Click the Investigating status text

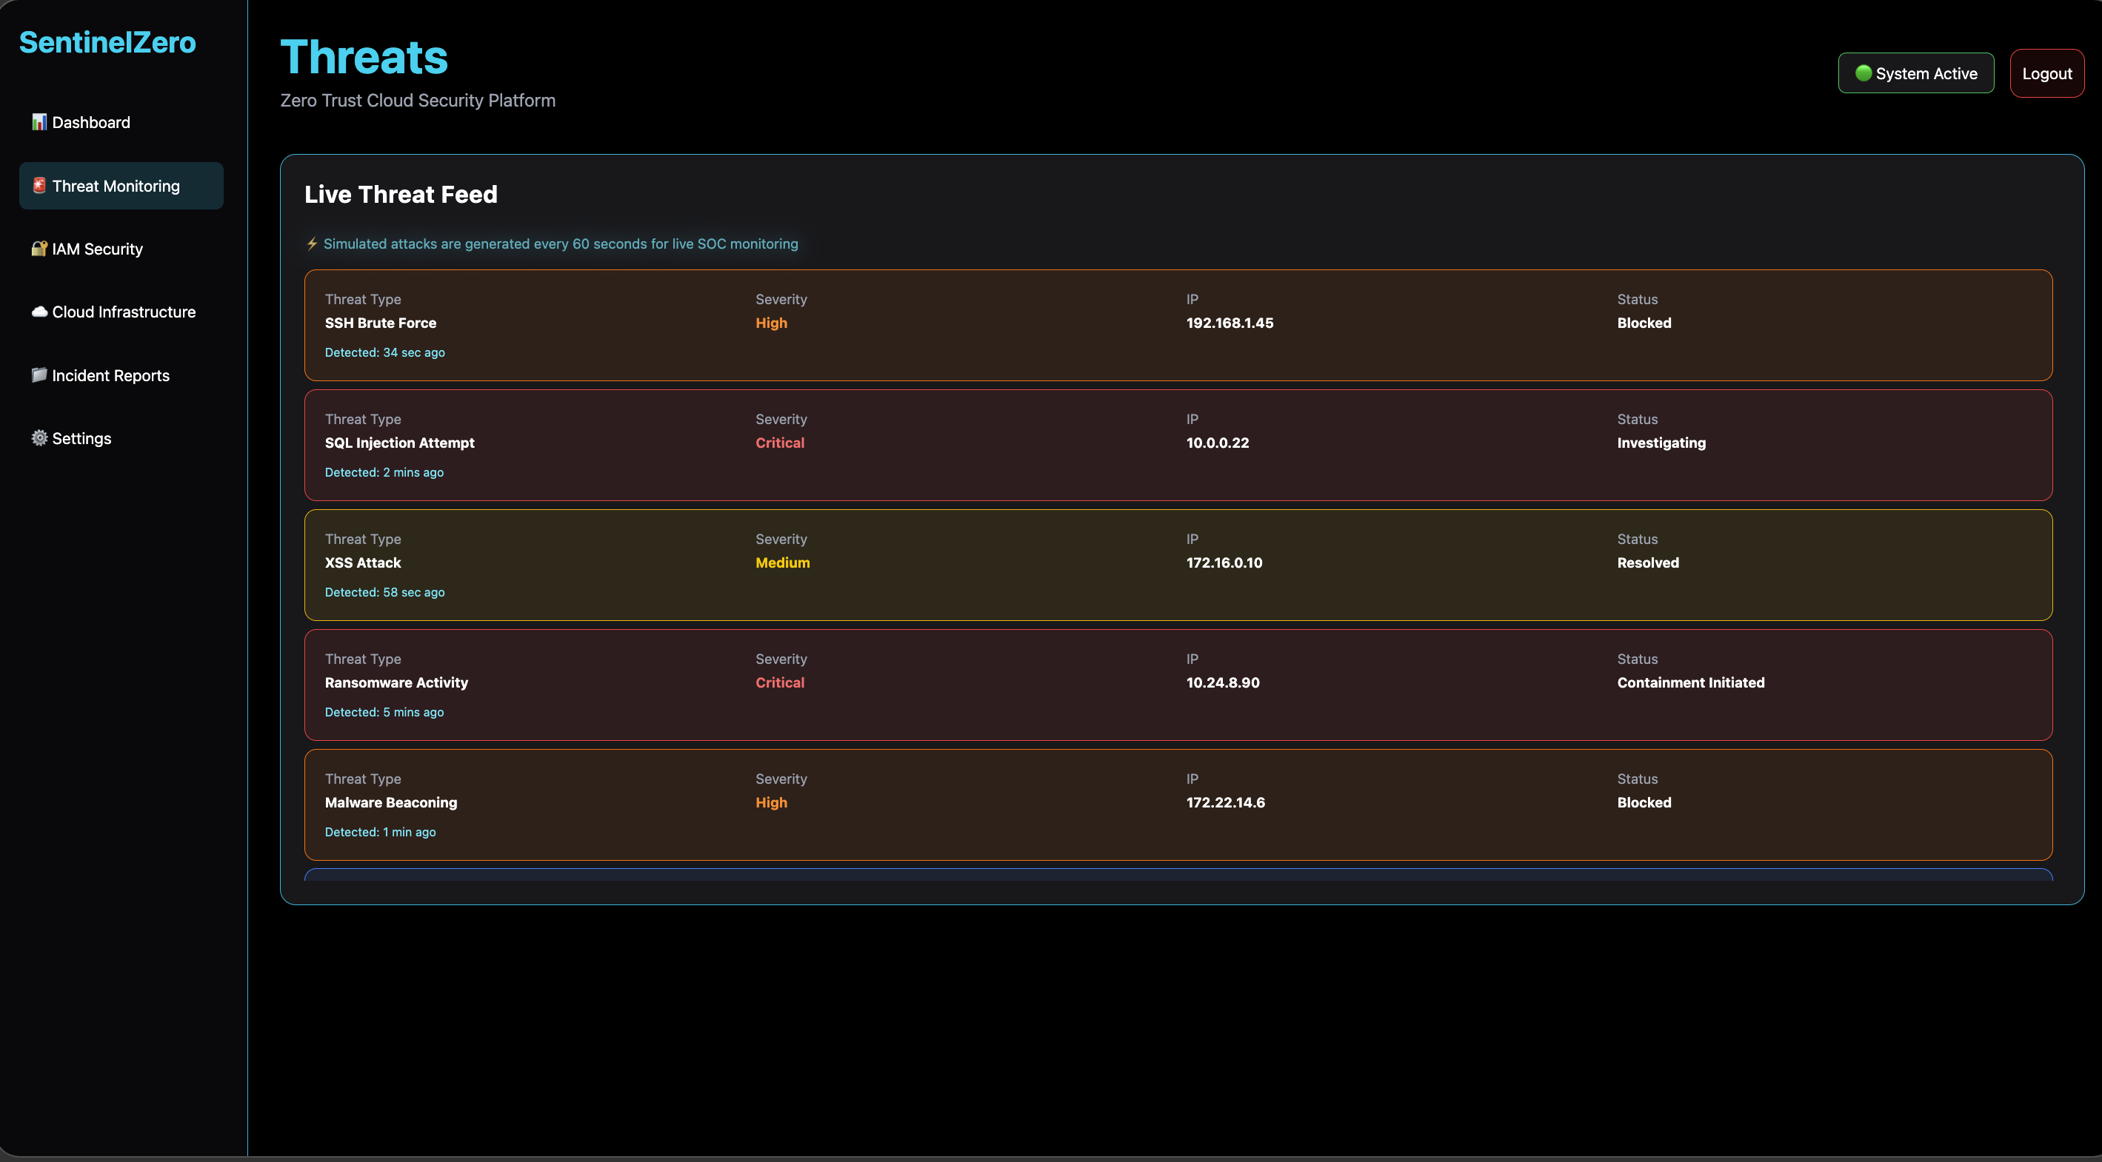coord(1661,443)
